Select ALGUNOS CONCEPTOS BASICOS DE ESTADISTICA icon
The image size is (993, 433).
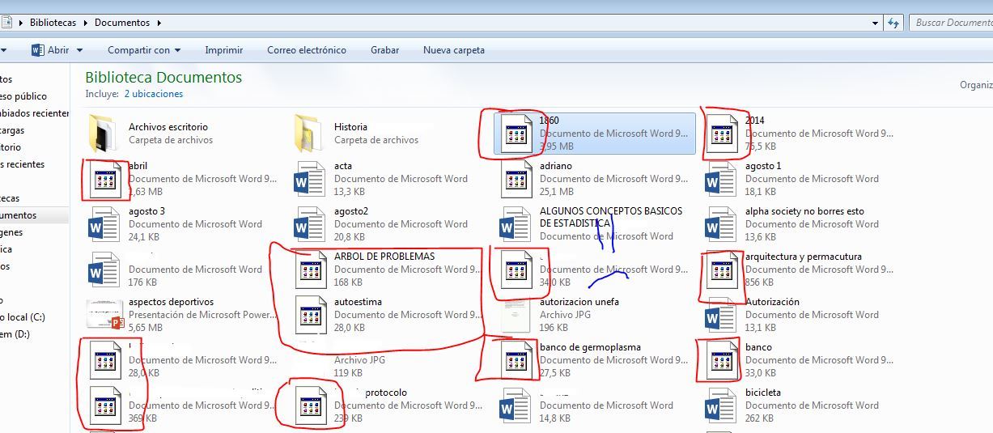514,224
